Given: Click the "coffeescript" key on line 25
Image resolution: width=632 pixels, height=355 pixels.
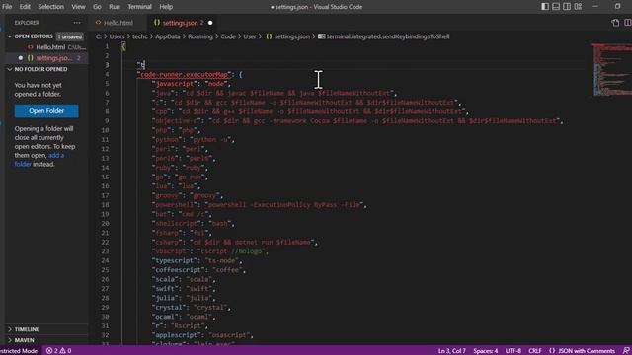Looking at the screenshot, I should [178, 269].
